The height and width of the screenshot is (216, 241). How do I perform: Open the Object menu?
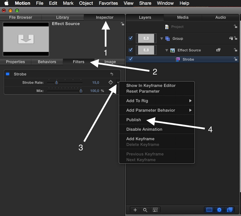point(86,3)
